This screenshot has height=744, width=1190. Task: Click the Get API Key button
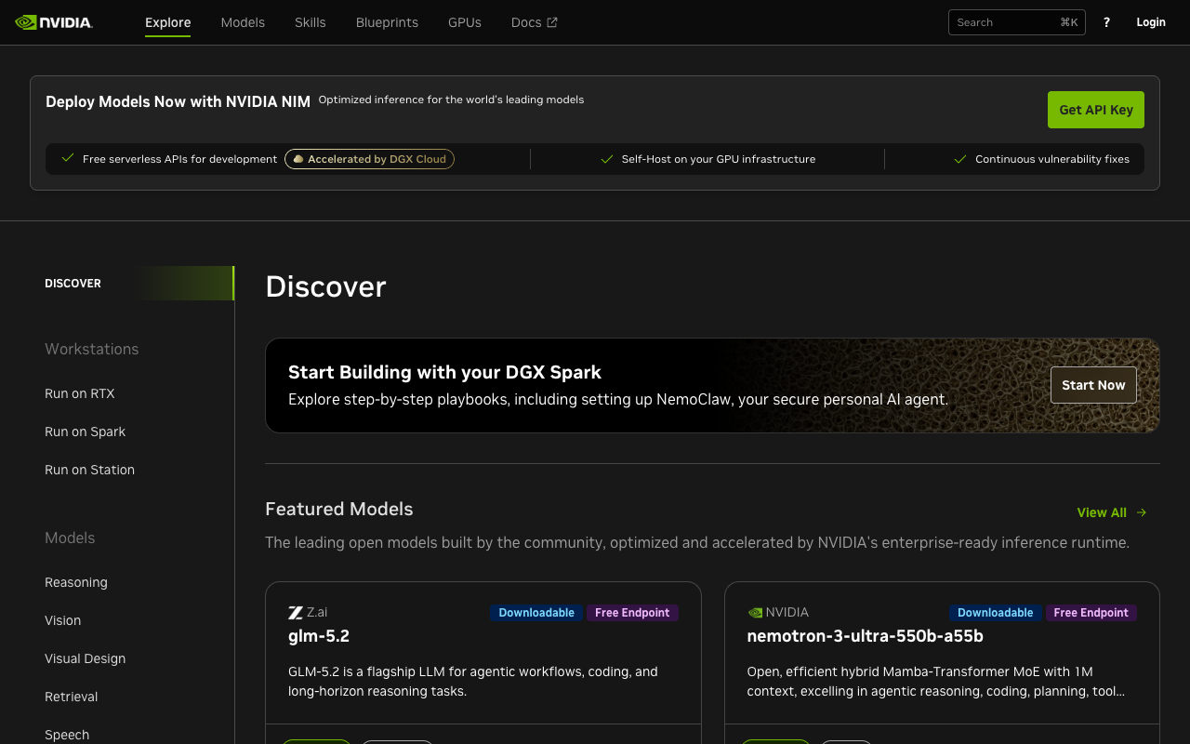[x=1096, y=110]
